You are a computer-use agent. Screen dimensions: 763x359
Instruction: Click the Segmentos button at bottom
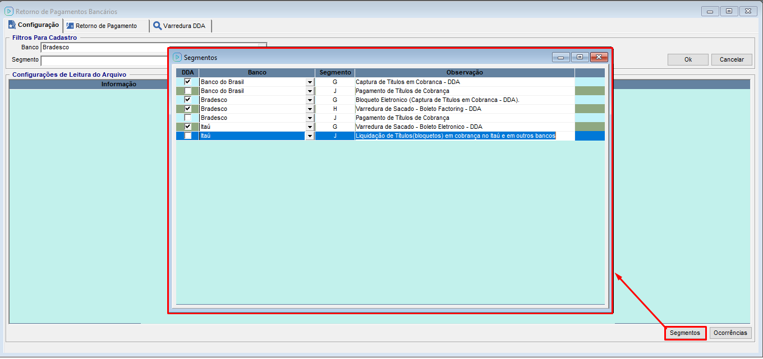[x=685, y=333]
